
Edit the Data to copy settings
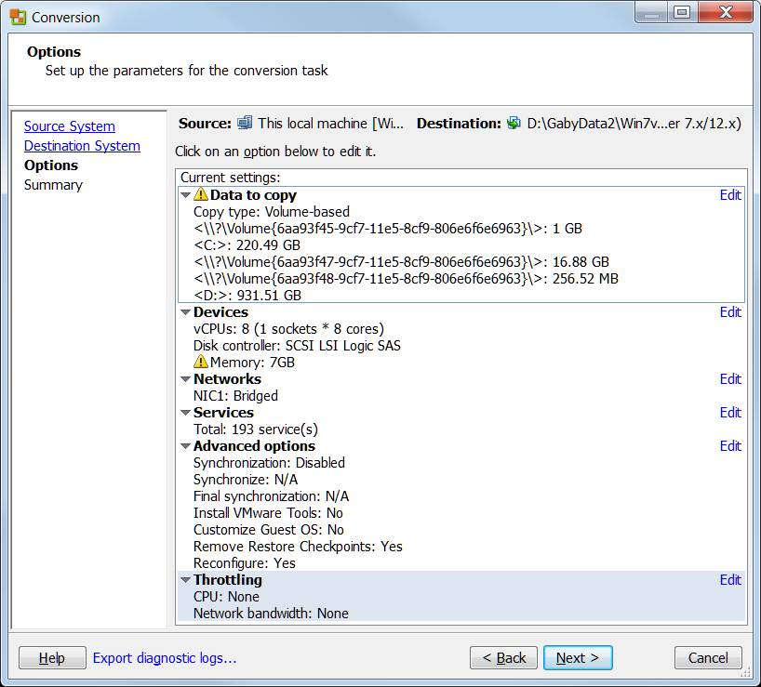coord(730,195)
